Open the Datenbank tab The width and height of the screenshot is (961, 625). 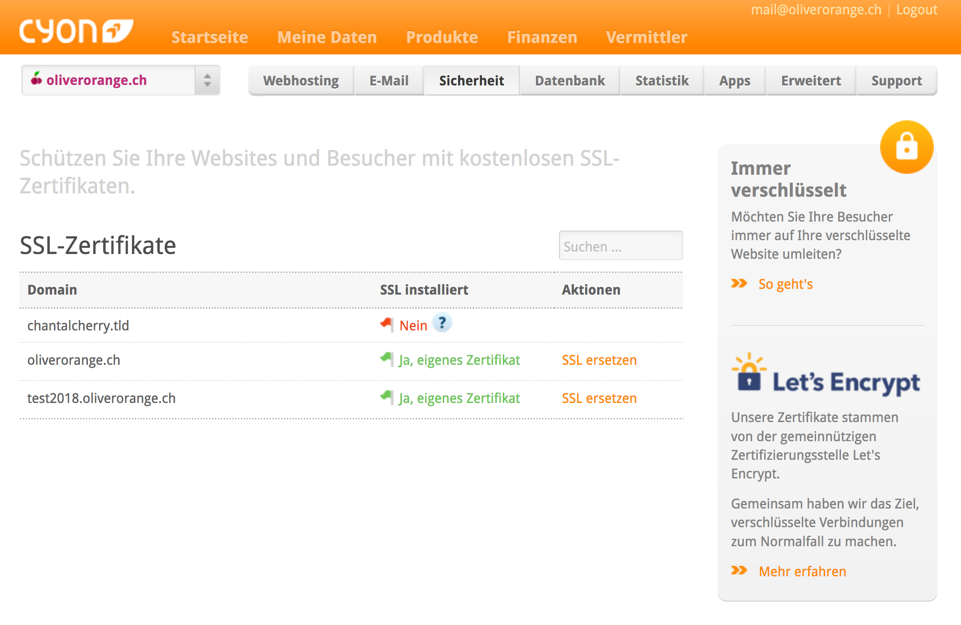point(569,81)
